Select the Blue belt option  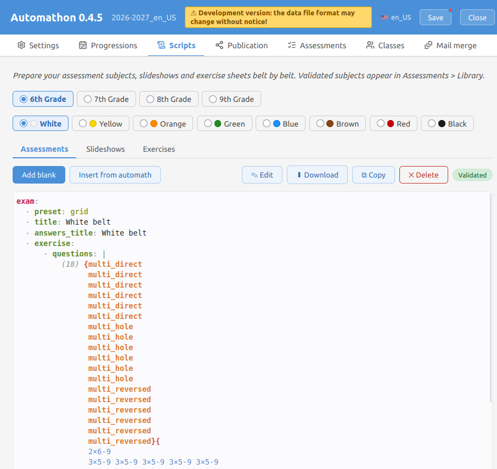280,123
